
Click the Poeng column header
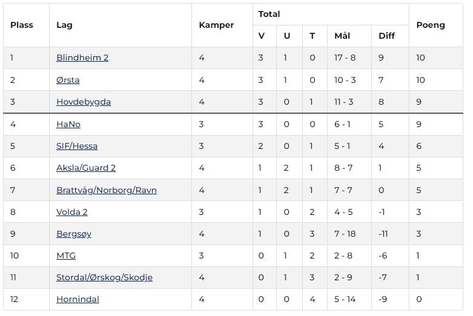point(430,25)
